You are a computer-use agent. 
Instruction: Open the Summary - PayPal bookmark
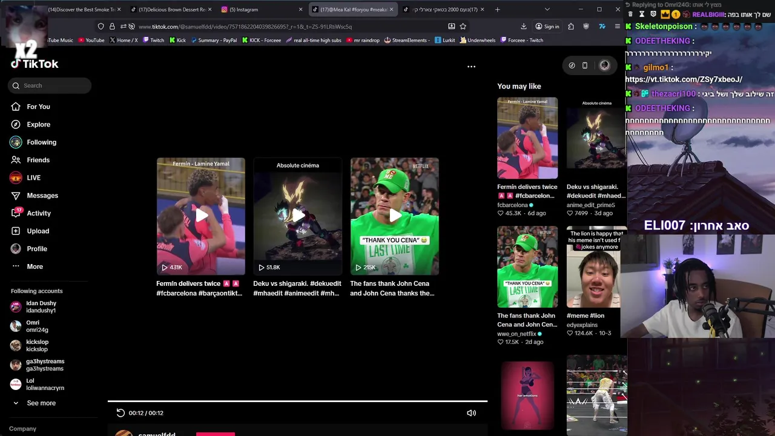[x=214, y=41]
